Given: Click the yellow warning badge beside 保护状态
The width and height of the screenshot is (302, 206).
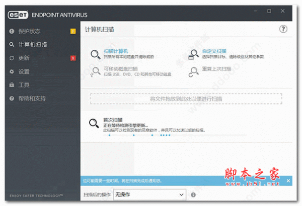Looking at the screenshot, I should click(73, 31).
